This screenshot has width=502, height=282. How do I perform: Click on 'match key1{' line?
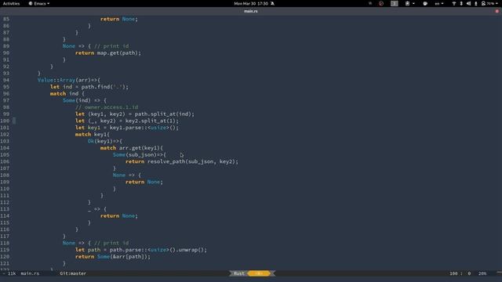click(93, 135)
